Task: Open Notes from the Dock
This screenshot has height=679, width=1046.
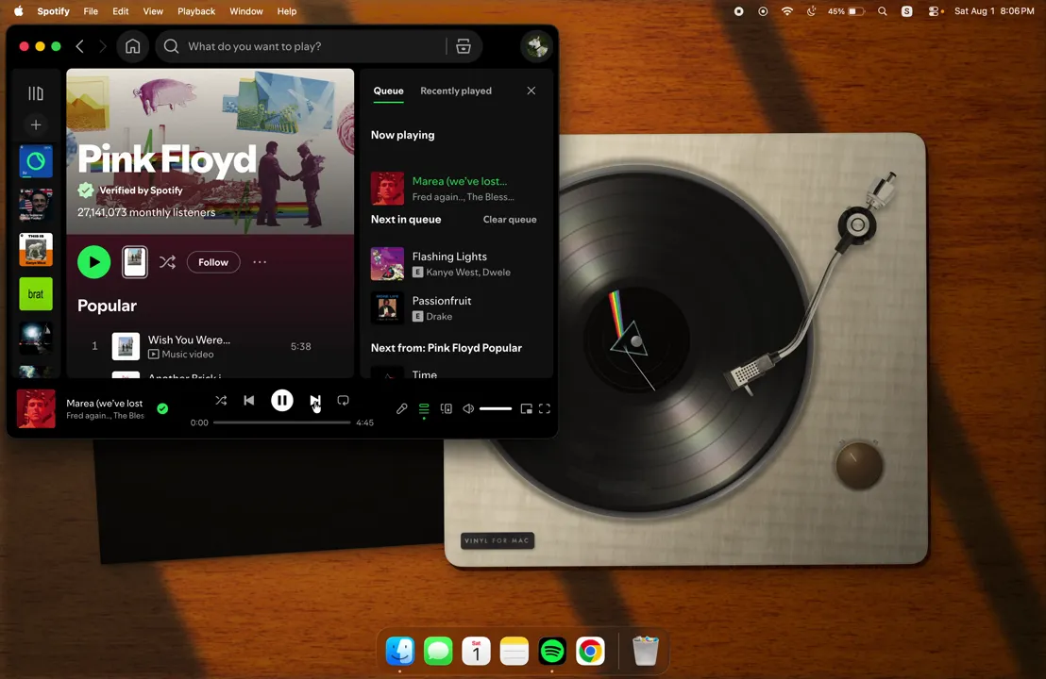Action: pos(515,651)
